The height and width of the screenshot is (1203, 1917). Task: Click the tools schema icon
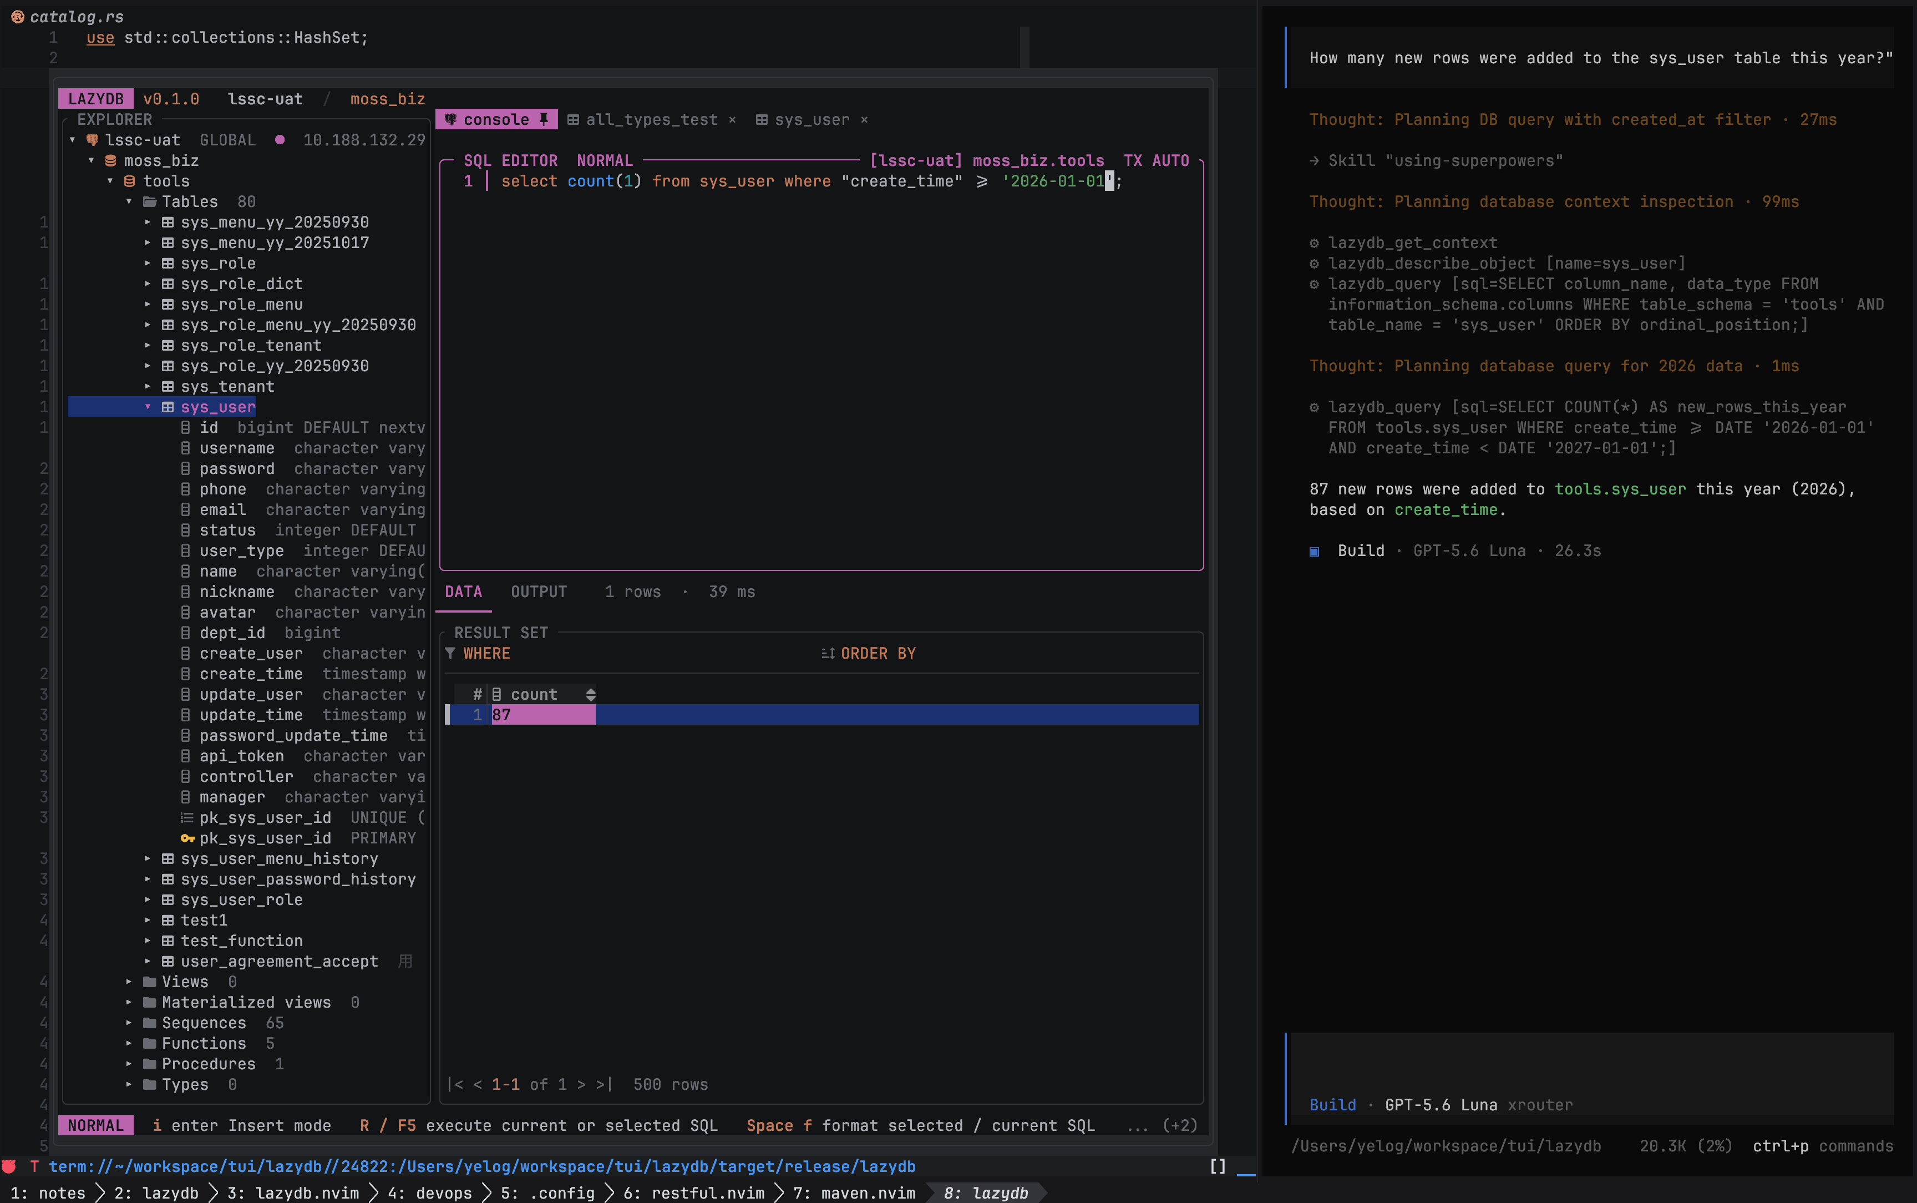(130, 181)
